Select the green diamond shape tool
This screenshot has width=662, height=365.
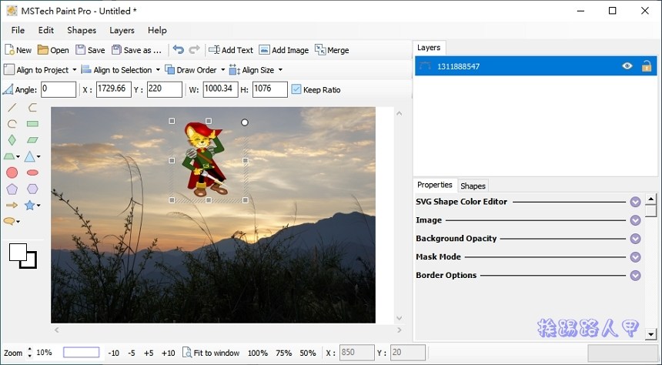[12, 140]
